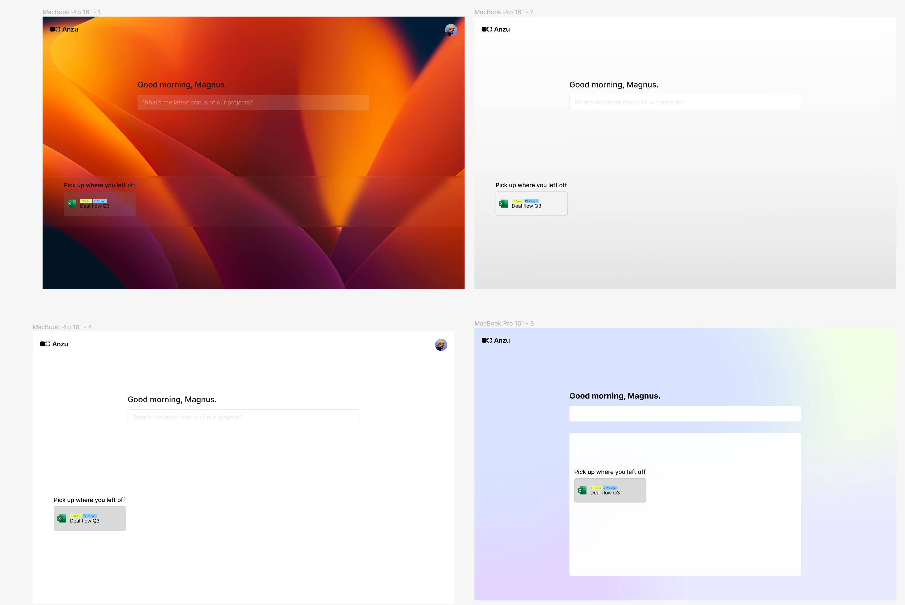The width and height of the screenshot is (905, 605).
Task: Click the 5m ago tag in frame 2
Action: 531,201
